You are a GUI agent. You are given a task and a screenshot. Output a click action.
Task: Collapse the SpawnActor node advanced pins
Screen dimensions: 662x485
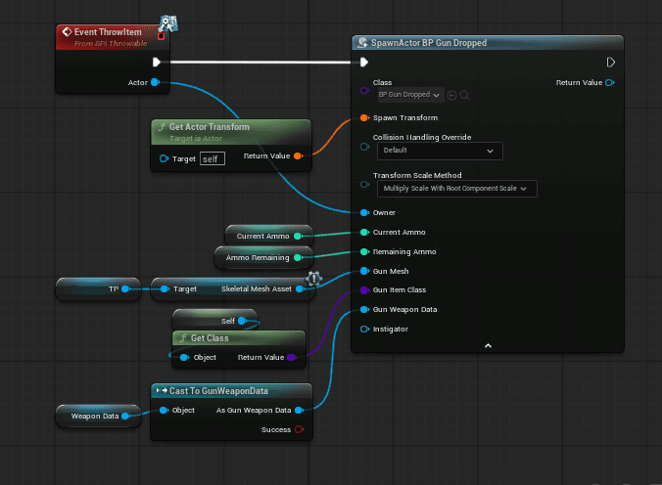pos(488,346)
